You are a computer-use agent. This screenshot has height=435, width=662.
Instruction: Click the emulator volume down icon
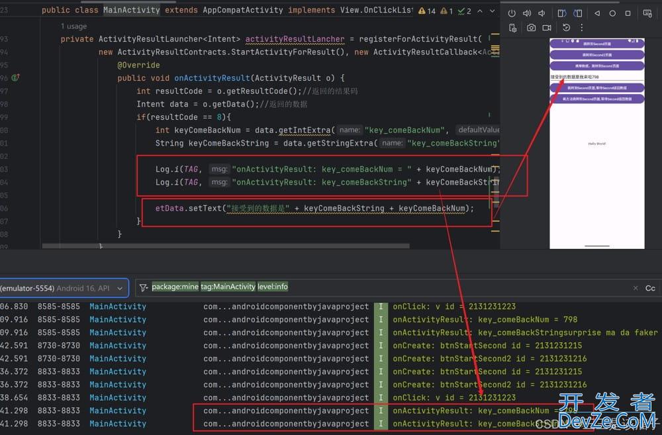click(x=542, y=13)
